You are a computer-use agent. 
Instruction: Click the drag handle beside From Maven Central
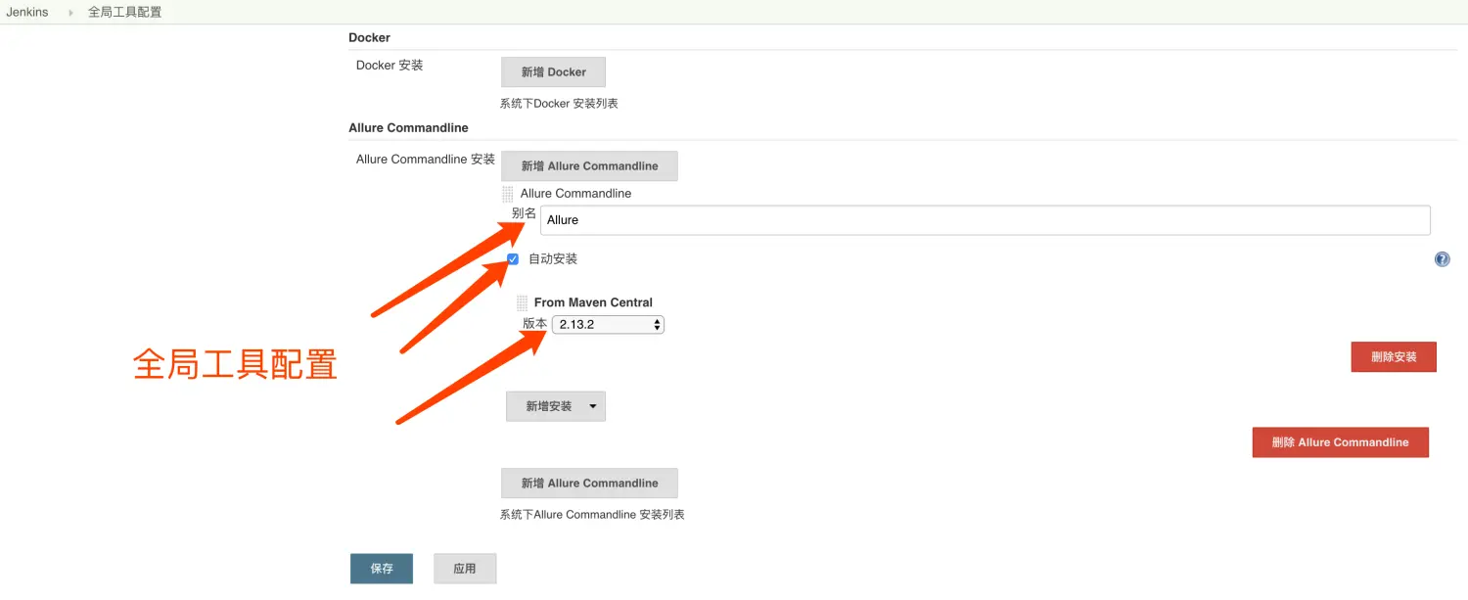click(x=522, y=303)
